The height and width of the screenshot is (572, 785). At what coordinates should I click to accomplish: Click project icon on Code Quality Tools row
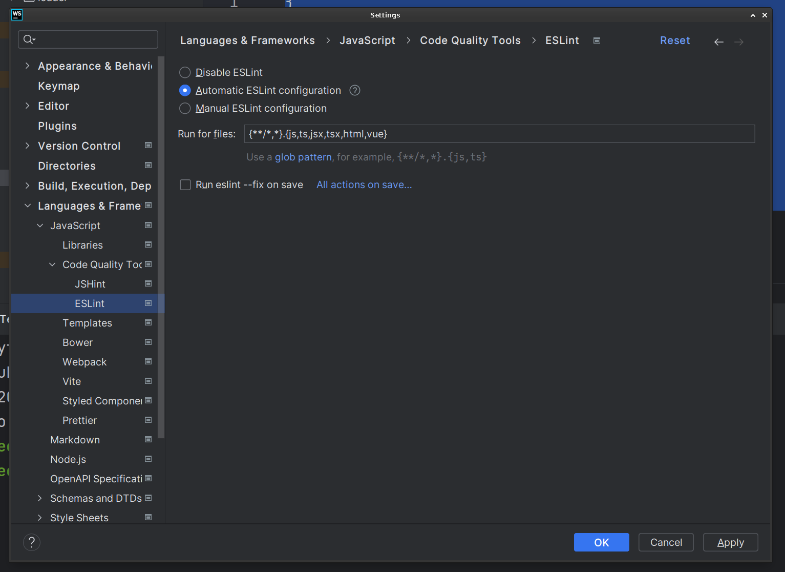coord(148,264)
